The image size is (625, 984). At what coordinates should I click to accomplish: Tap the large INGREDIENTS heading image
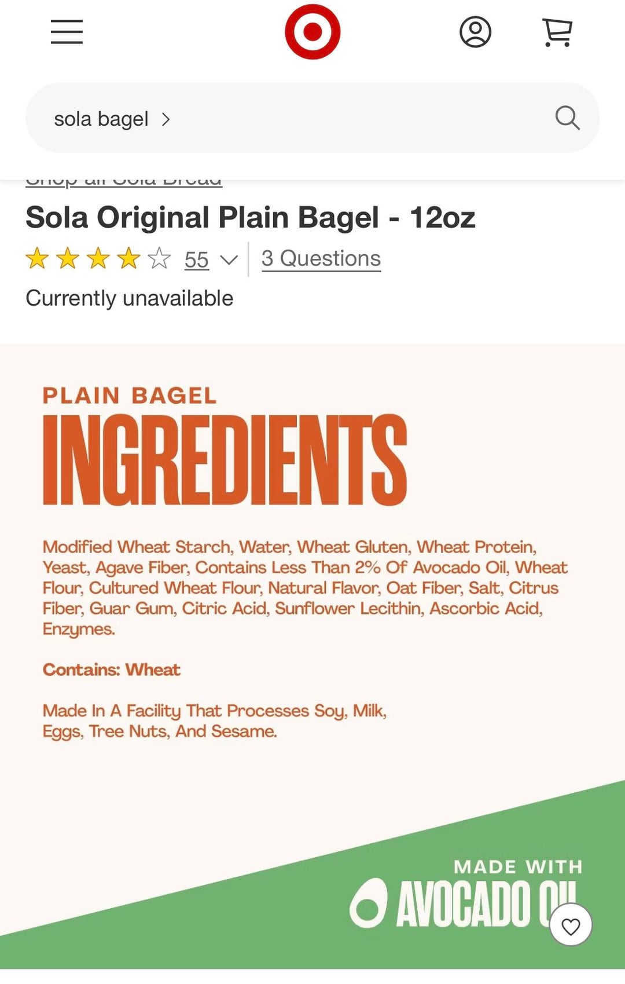pyautogui.click(x=225, y=460)
